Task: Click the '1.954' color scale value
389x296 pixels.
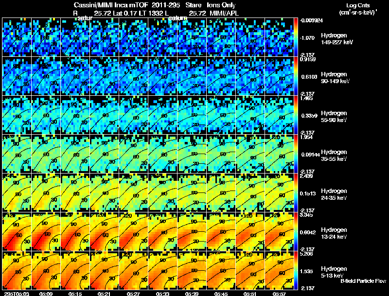Action: pyautogui.click(x=306, y=137)
